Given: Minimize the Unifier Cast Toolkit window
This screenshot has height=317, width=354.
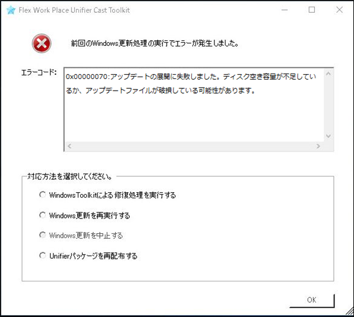Looking at the screenshot, I should click(x=285, y=10).
